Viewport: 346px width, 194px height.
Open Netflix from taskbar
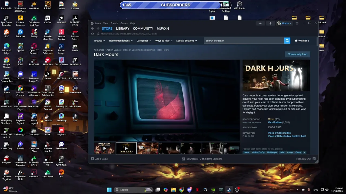click(197, 190)
